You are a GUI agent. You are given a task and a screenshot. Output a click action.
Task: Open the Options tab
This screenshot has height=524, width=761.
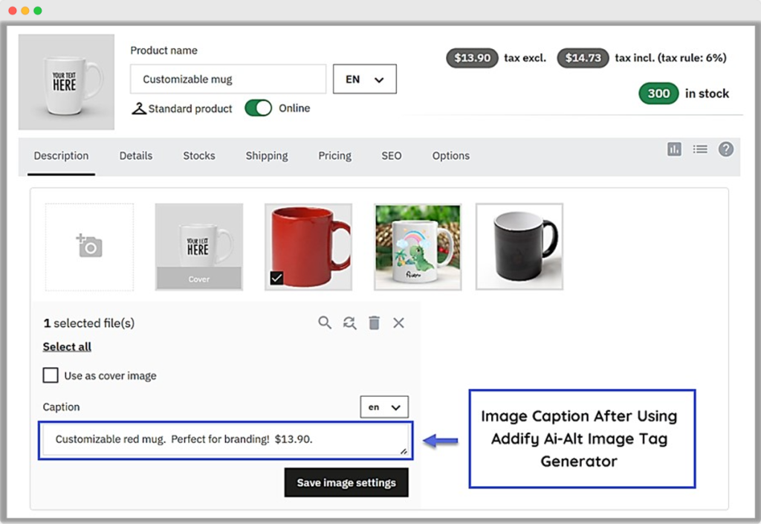pos(451,156)
